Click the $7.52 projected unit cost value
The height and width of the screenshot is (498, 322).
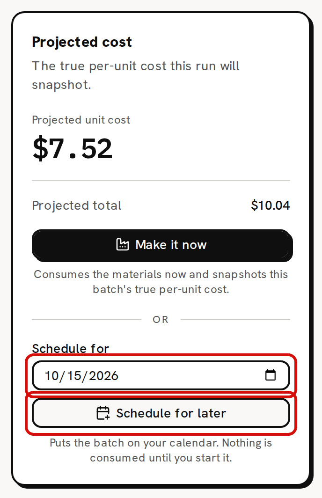73,148
